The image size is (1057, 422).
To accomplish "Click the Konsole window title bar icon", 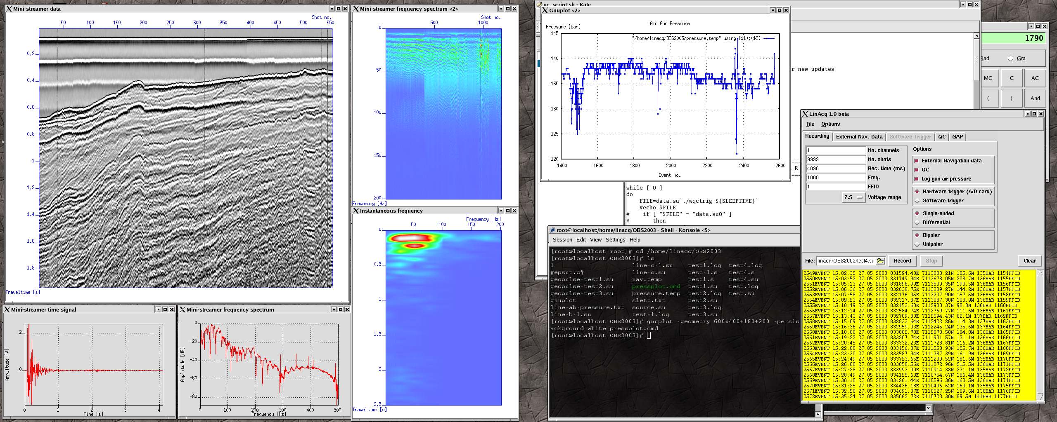I will (552, 230).
